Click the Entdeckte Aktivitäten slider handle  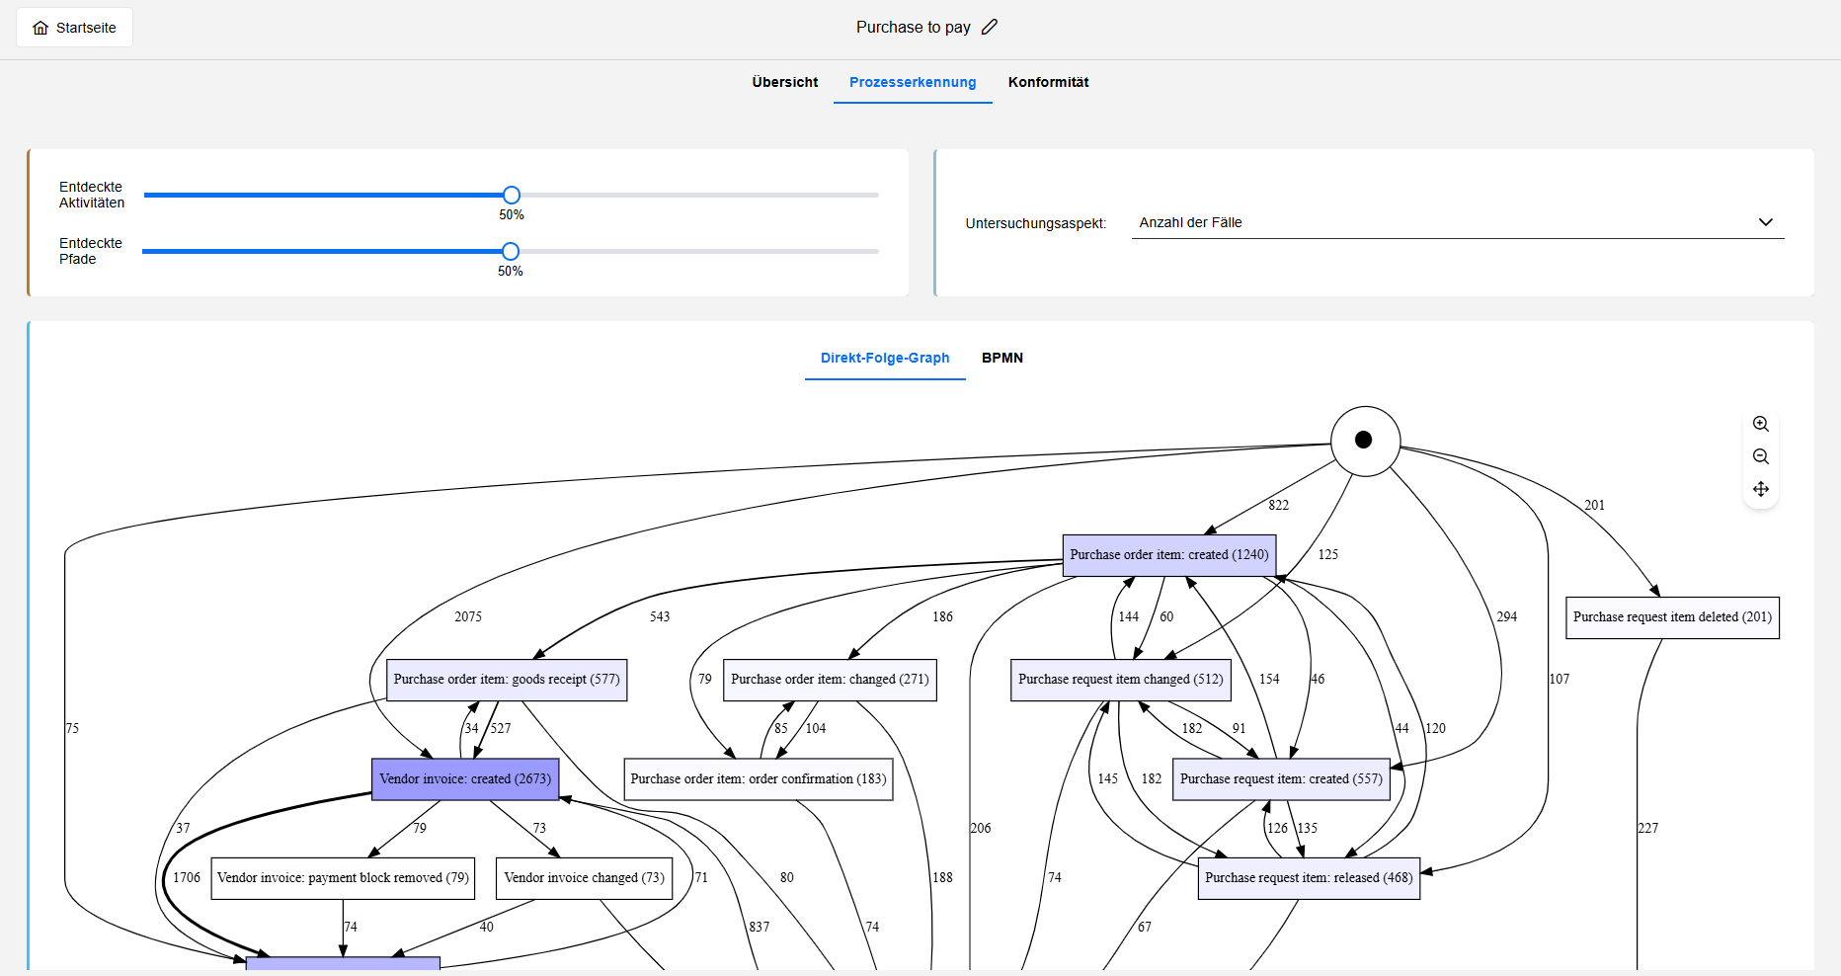pos(511,195)
